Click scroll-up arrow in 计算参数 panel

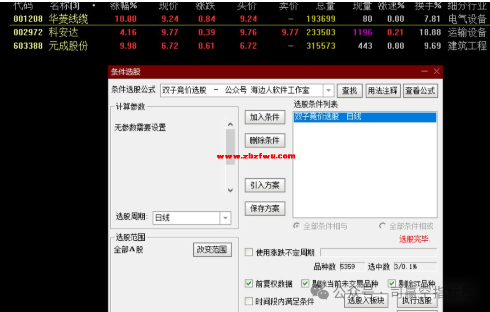(x=230, y=124)
